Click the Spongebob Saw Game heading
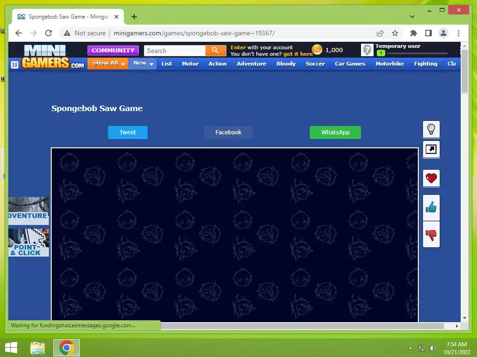The height and width of the screenshot is (357, 477). tap(97, 108)
